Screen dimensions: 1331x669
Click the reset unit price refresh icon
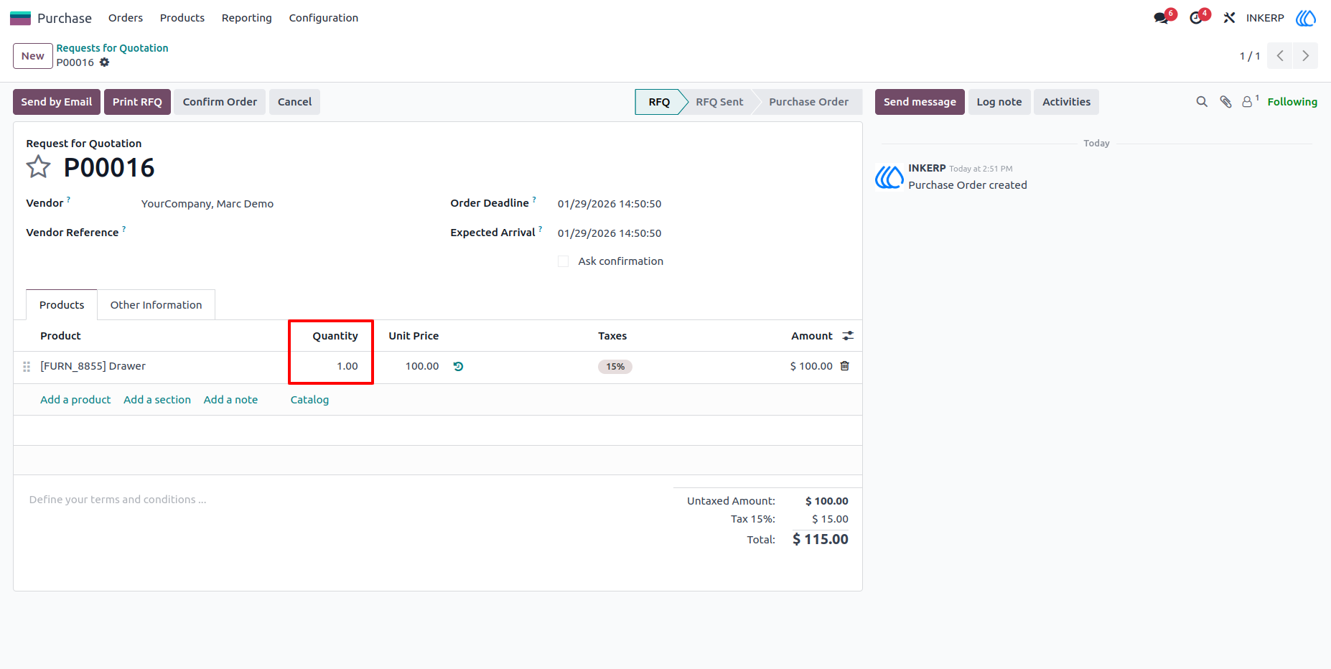pos(458,366)
